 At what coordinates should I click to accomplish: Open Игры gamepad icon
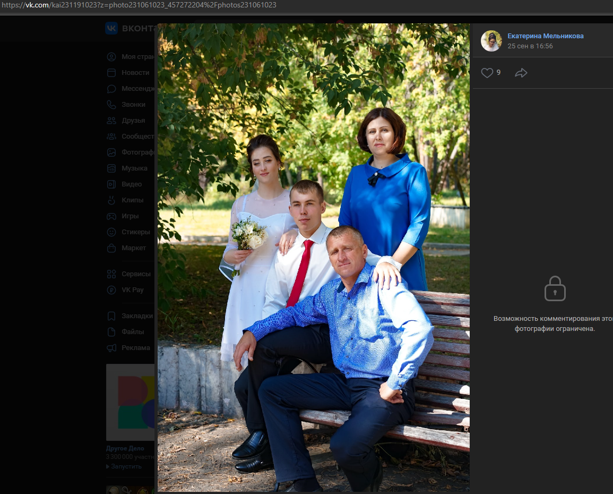point(111,216)
